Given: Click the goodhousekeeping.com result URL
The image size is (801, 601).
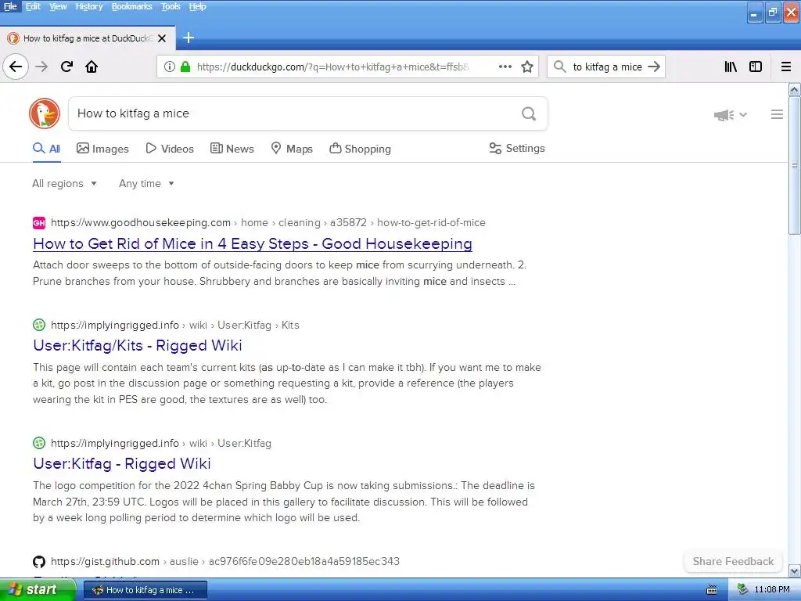Looking at the screenshot, I should click(x=268, y=223).
